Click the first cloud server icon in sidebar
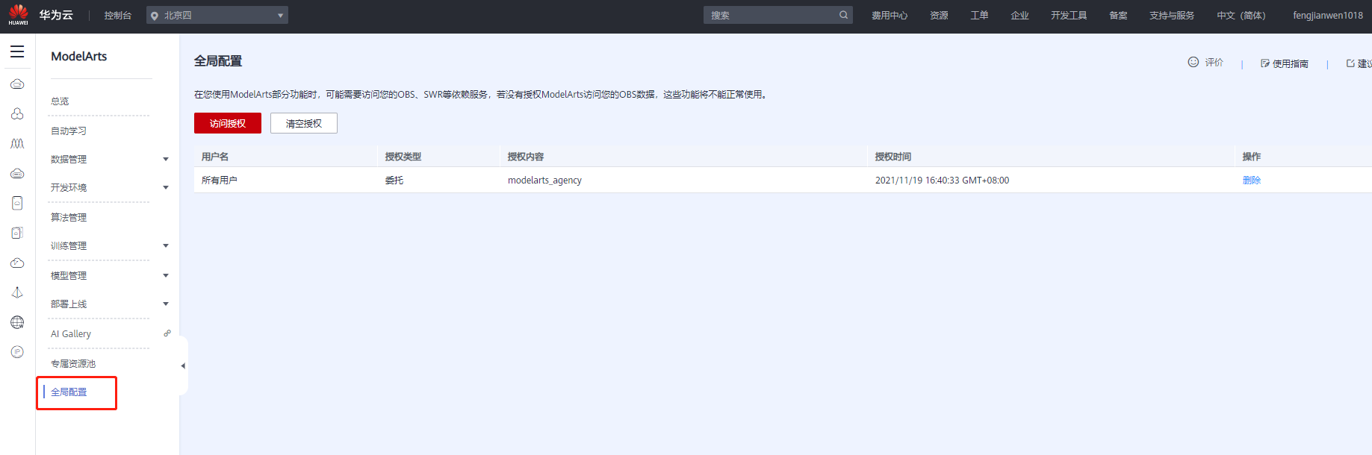Viewport: 1372px width, 455px height. coord(17,84)
